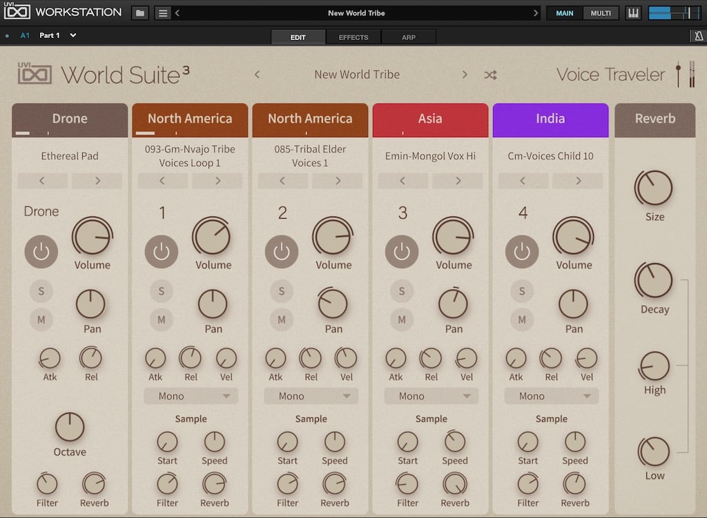Previous sample for Ethereal Pad drone
707x518 pixels.
tap(42, 181)
